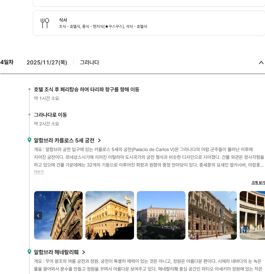Click the fork and knife meal icon
Viewport: 265px width, 274px height.
pos(45,23)
